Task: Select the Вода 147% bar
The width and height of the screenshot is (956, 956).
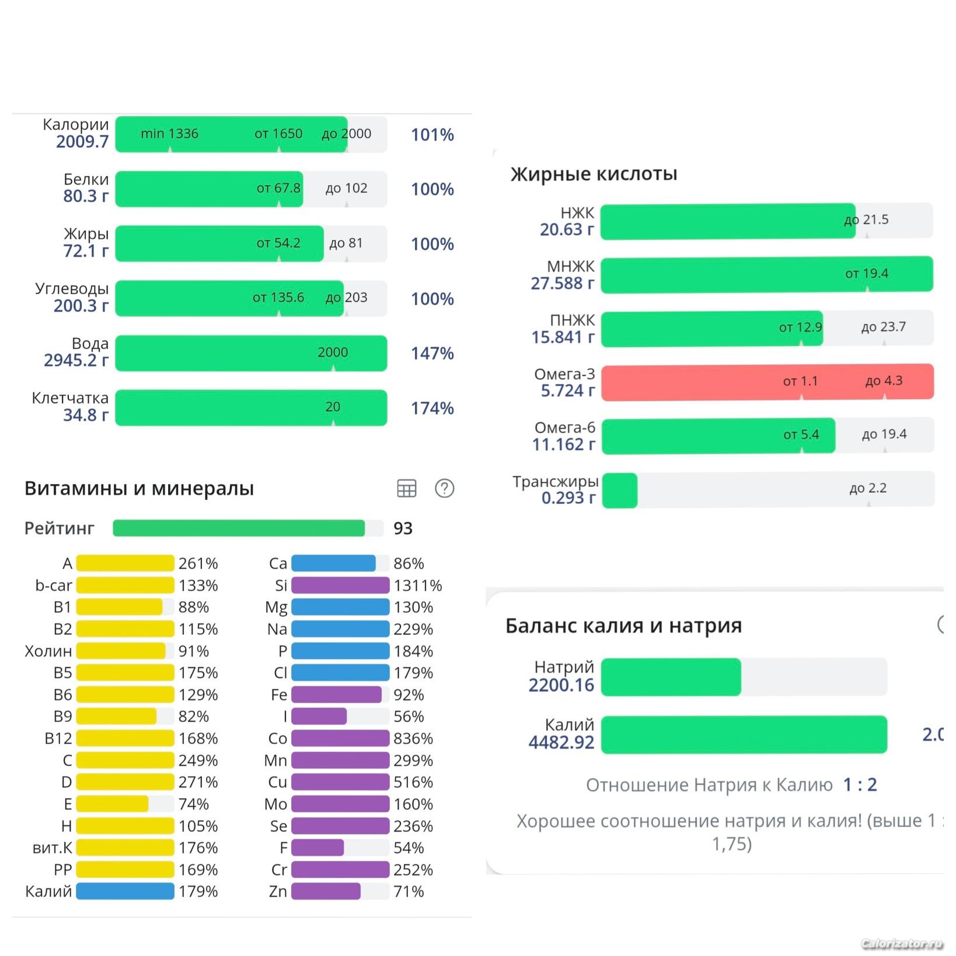Action: 251,353
